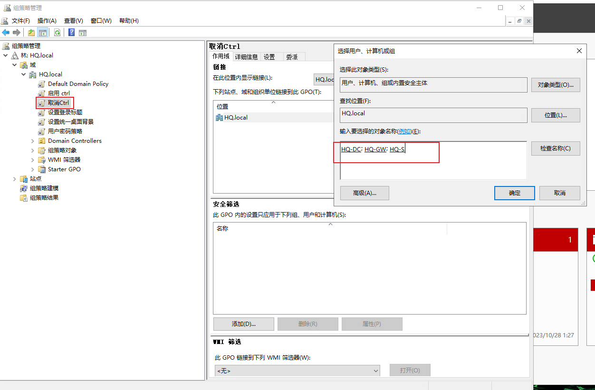Select the 用户密码策略 tree item
Image resolution: width=595 pixels, height=390 pixels.
tap(65, 131)
